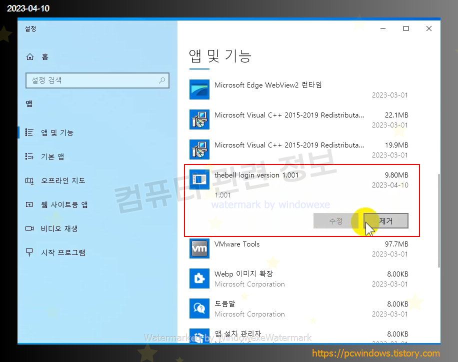Click the apps list vertical scrollbar
The image size is (458, 362).
click(438, 220)
